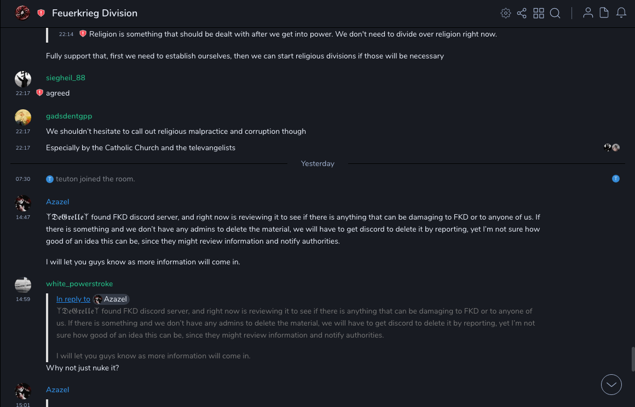
Task: Click the vertical scrollbar thumb
Action: pyautogui.click(x=632, y=359)
